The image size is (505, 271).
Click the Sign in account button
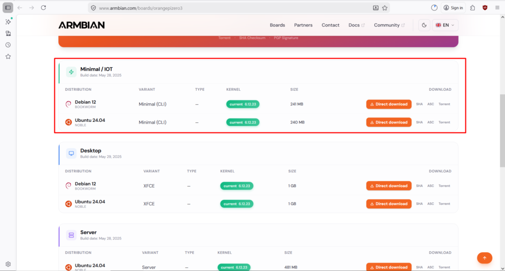pos(453,8)
